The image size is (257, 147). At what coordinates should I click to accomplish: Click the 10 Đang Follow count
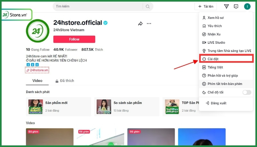click(38, 50)
